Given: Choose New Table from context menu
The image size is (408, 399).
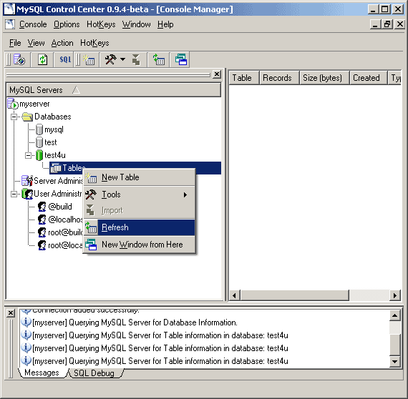Looking at the screenshot, I should (x=139, y=177).
